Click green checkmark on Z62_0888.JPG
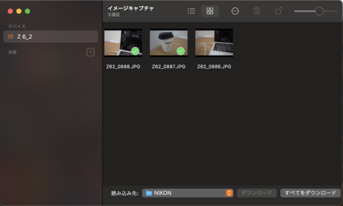Image resolution: width=343 pixels, height=206 pixels. tap(135, 51)
